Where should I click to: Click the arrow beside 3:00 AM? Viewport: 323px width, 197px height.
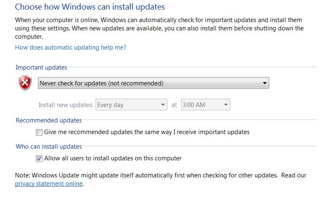click(x=226, y=105)
